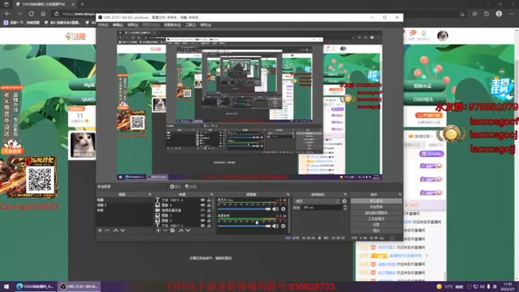Toggle visibility of 图像 8 source
Image resolution: width=519 pixels, height=292 pixels.
pos(202,205)
